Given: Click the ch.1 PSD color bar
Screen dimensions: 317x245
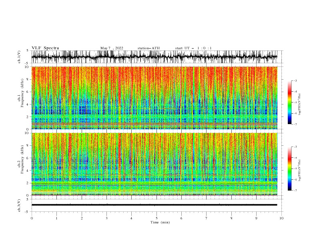Looking at the screenshot, I should [289, 102].
